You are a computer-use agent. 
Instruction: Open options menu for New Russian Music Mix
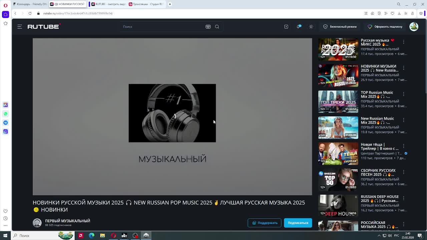click(403, 120)
